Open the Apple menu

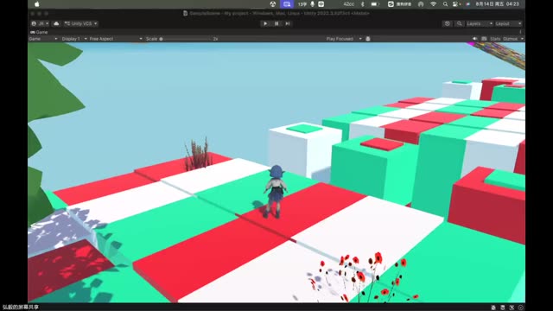pos(36,4)
